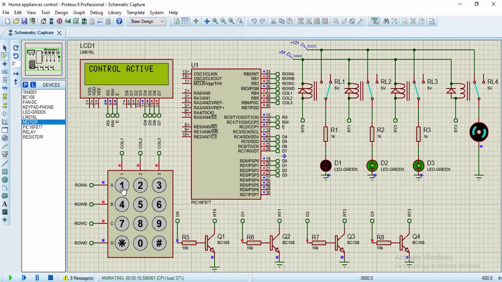
Task: Select 1N4001 in the devices list
Action: (x=44, y=92)
